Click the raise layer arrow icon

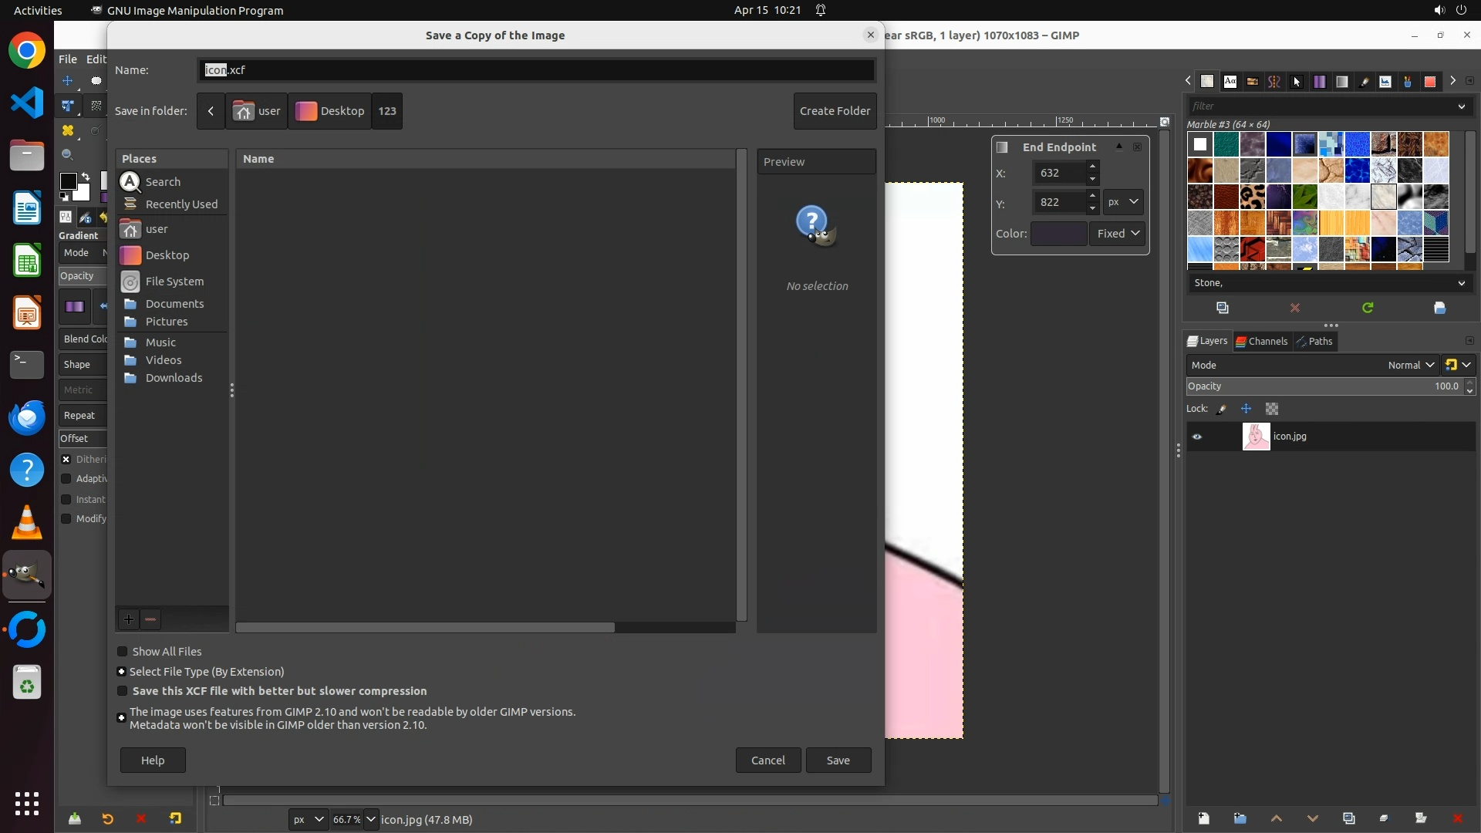point(1276,818)
